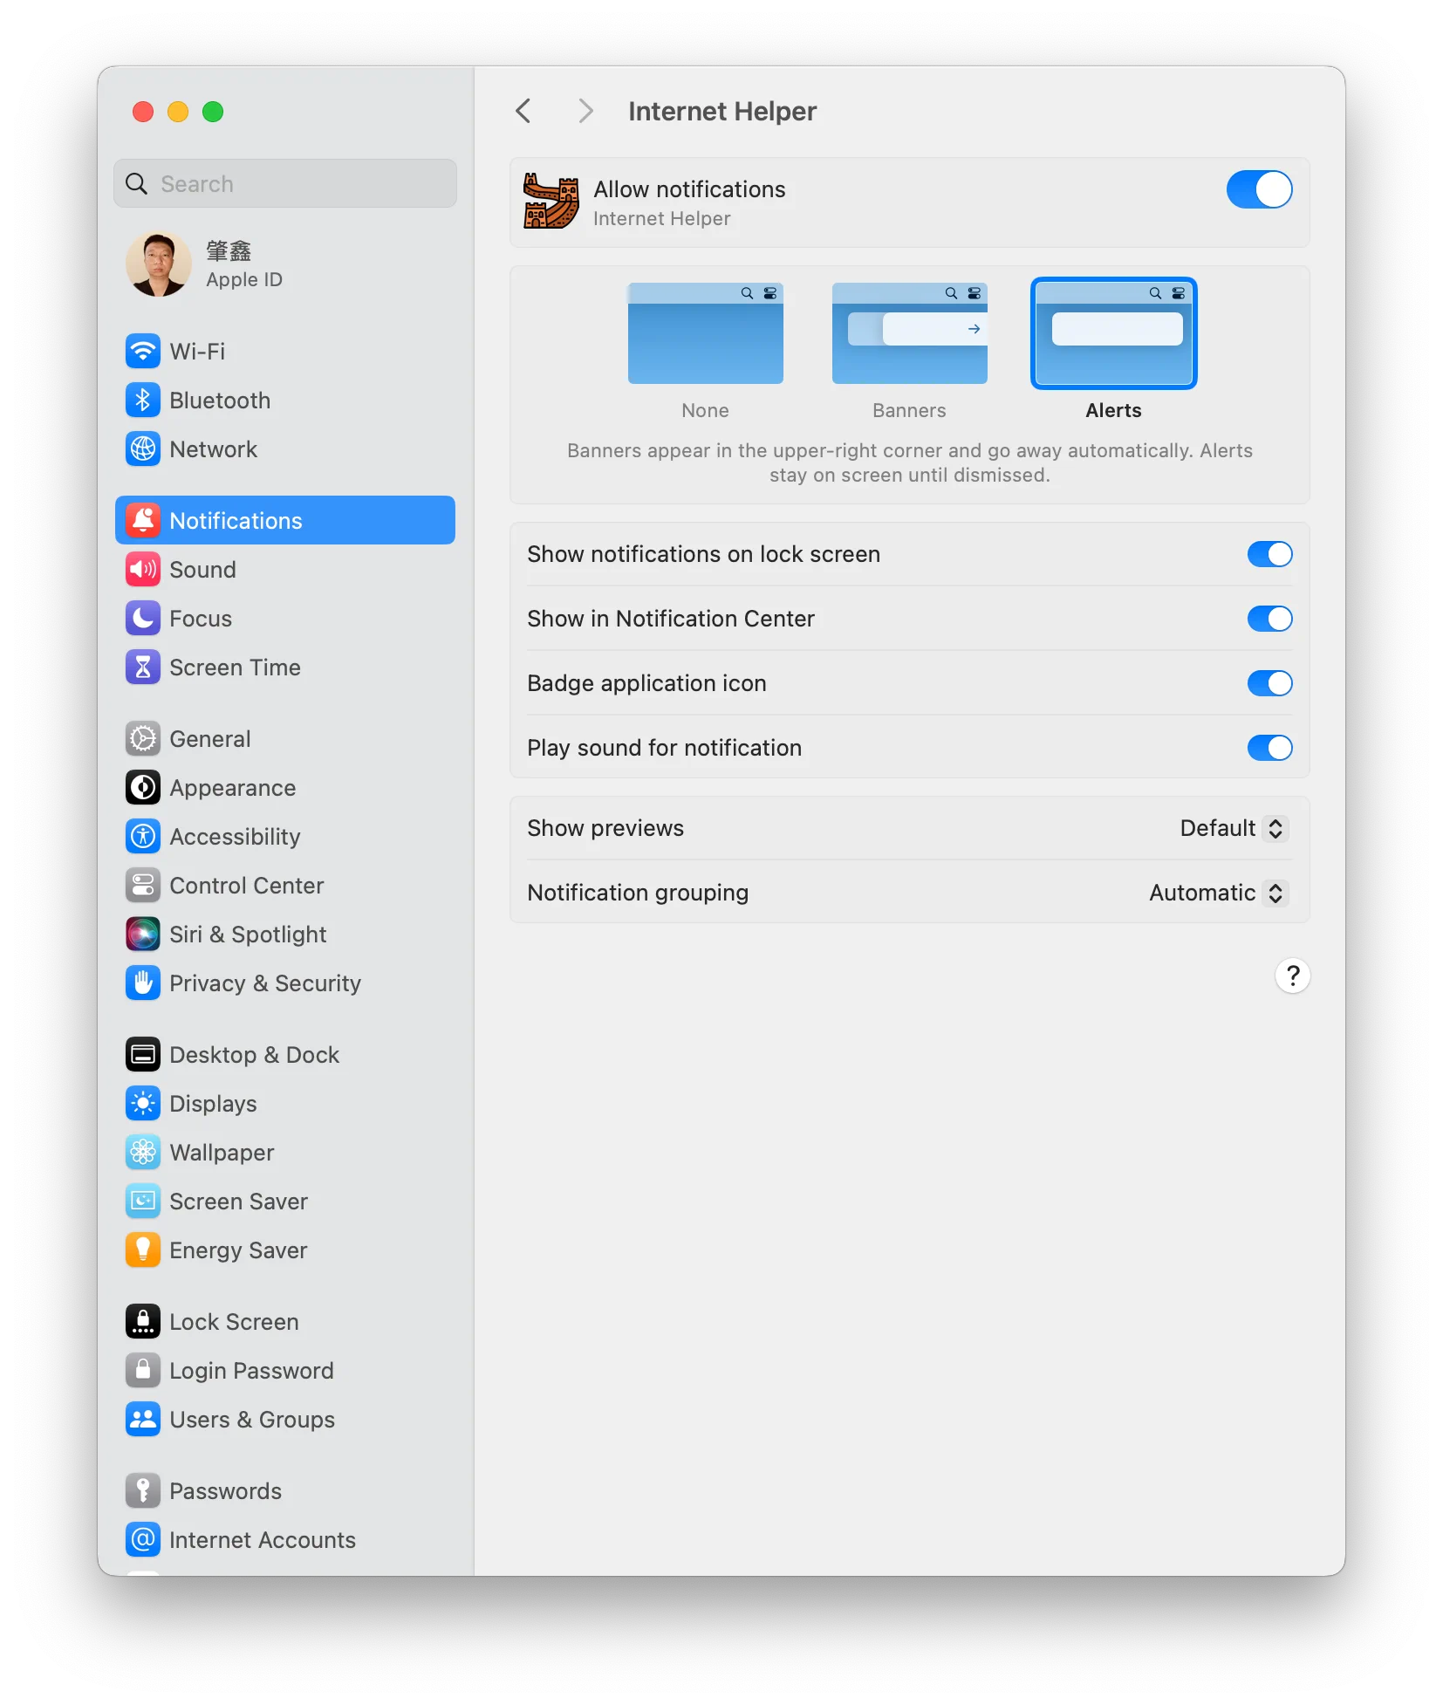The height and width of the screenshot is (1705, 1443).
Task: Click the Energy Saver bulb icon
Action: (x=143, y=1250)
